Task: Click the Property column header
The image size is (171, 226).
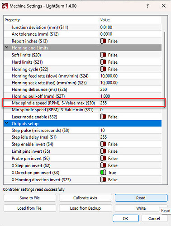Action: click(12, 20)
